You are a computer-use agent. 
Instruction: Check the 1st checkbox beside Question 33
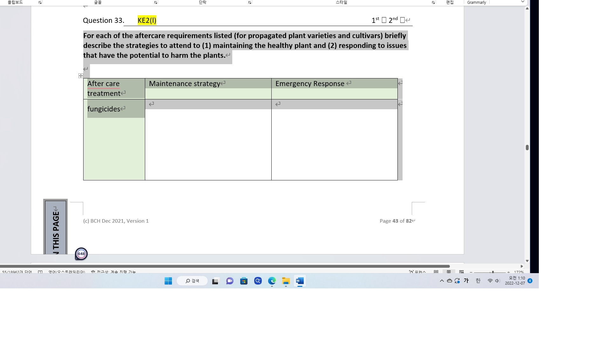click(385, 20)
